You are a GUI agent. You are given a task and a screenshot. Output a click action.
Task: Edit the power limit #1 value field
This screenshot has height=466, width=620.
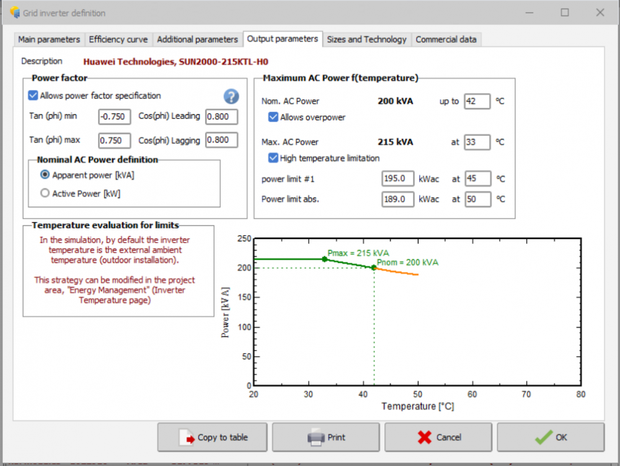tap(397, 179)
